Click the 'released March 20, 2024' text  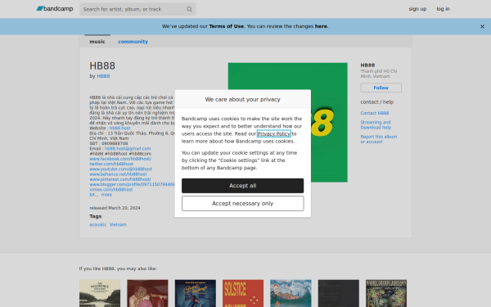point(115,208)
